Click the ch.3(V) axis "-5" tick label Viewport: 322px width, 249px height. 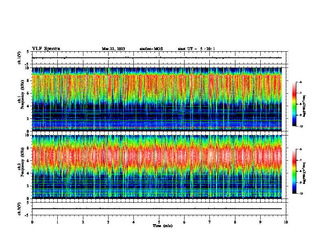(27, 215)
